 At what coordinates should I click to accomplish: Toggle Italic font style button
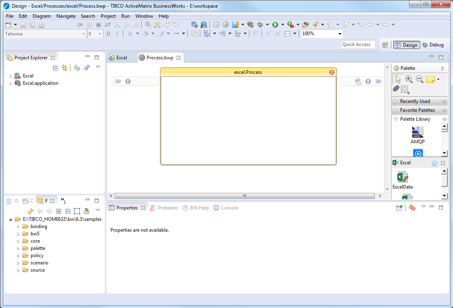pos(117,34)
